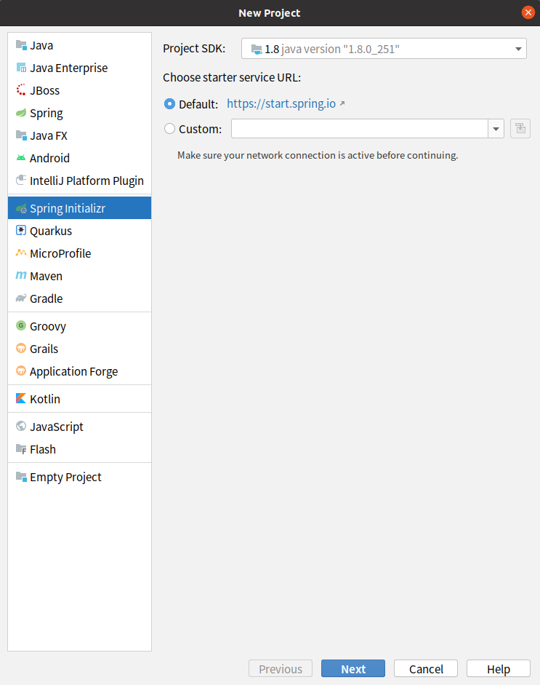Select Gradle in project list
Viewport: 540px width, 685px height.
point(79,298)
